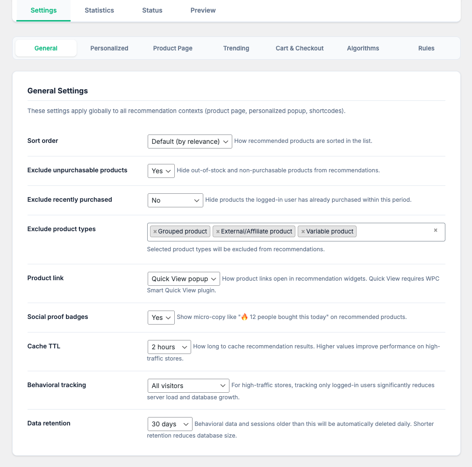Image resolution: width=472 pixels, height=467 pixels.
Task: Change the Data retention period
Action: tap(169, 424)
